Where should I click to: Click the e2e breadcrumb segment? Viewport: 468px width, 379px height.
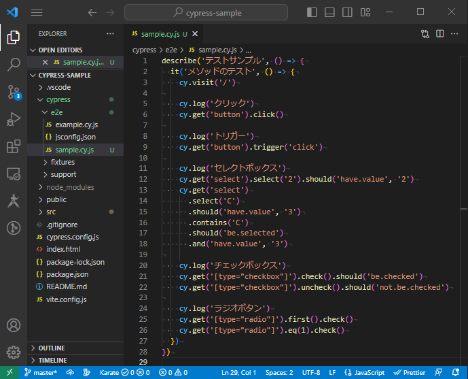171,50
